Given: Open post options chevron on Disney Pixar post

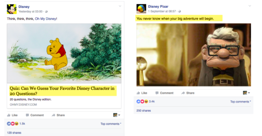Looking at the screenshot, I should pyautogui.click(x=250, y=6).
